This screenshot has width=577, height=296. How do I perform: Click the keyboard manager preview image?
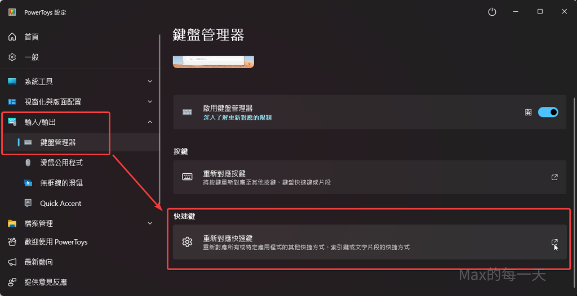point(213,61)
